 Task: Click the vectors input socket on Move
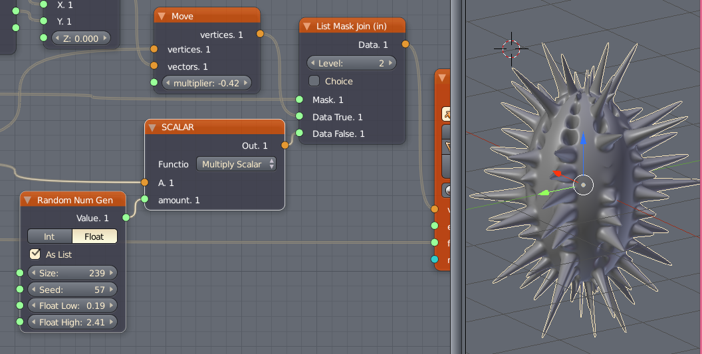tap(154, 66)
